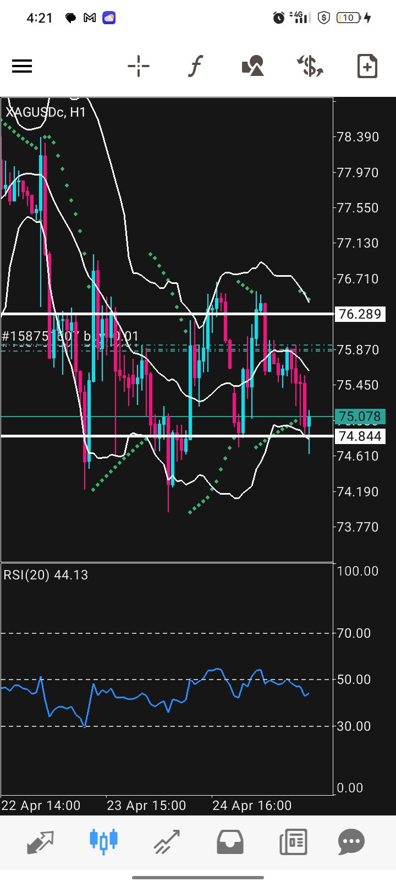The image size is (396, 887).
Task: Tap the 23 Apr 15:00 time marker
Action: pyautogui.click(x=146, y=806)
